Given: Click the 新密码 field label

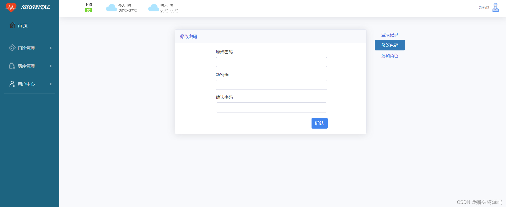Looking at the screenshot, I should (222, 75).
